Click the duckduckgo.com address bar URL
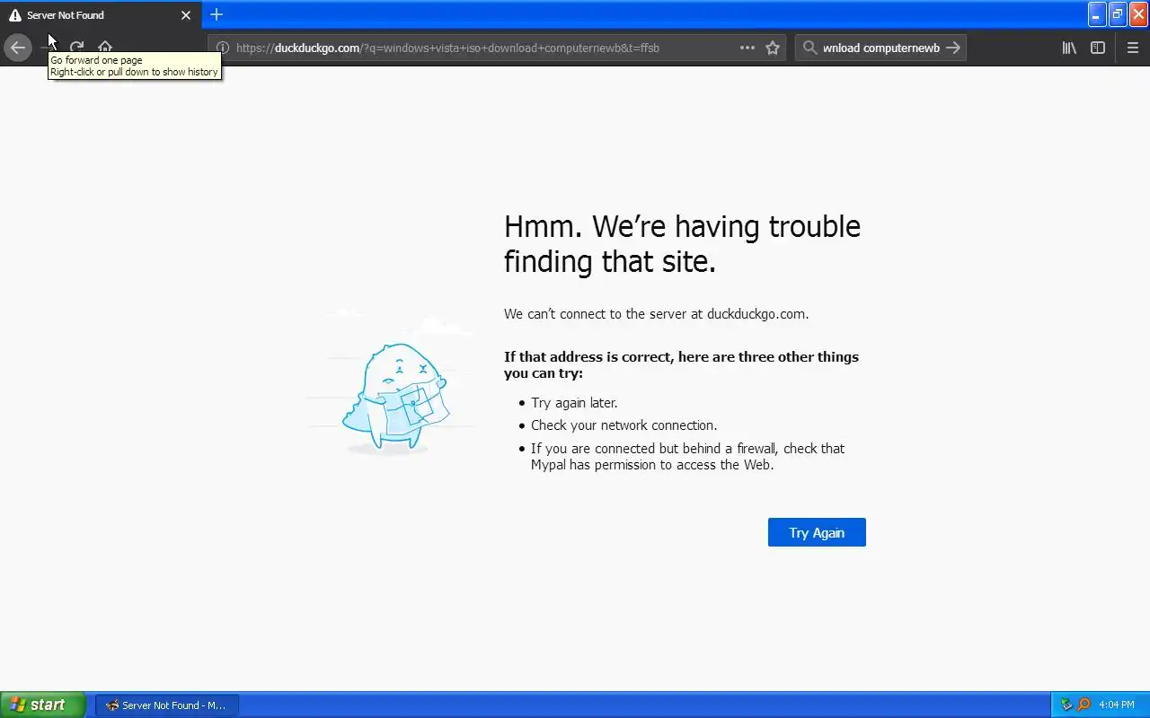This screenshot has height=718, width=1150. pyautogui.click(x=447, y=48)
